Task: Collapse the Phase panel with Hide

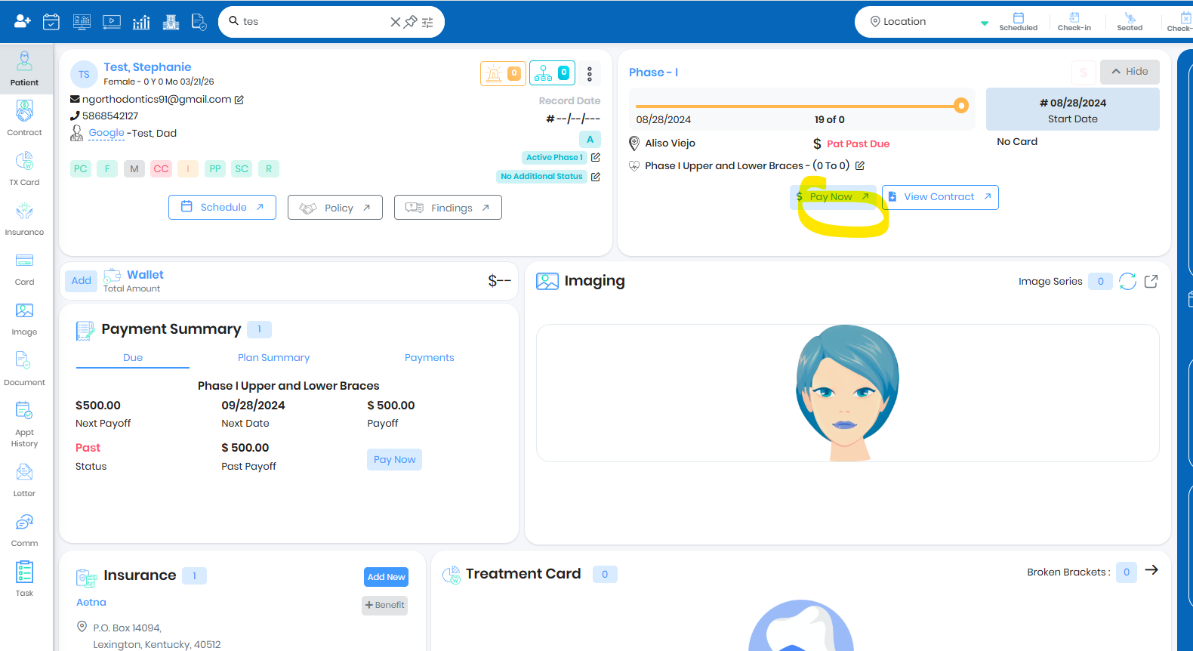Action: pos(1130,72)
